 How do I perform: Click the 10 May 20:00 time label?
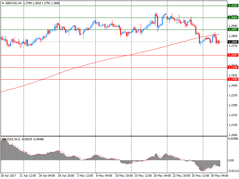point(124,176)
